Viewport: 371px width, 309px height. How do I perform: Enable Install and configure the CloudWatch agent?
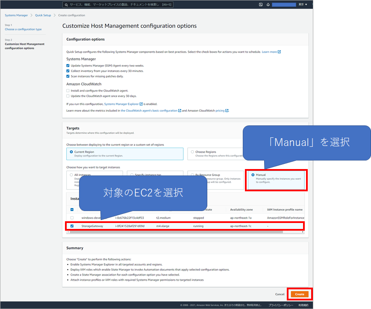point(68,91)
